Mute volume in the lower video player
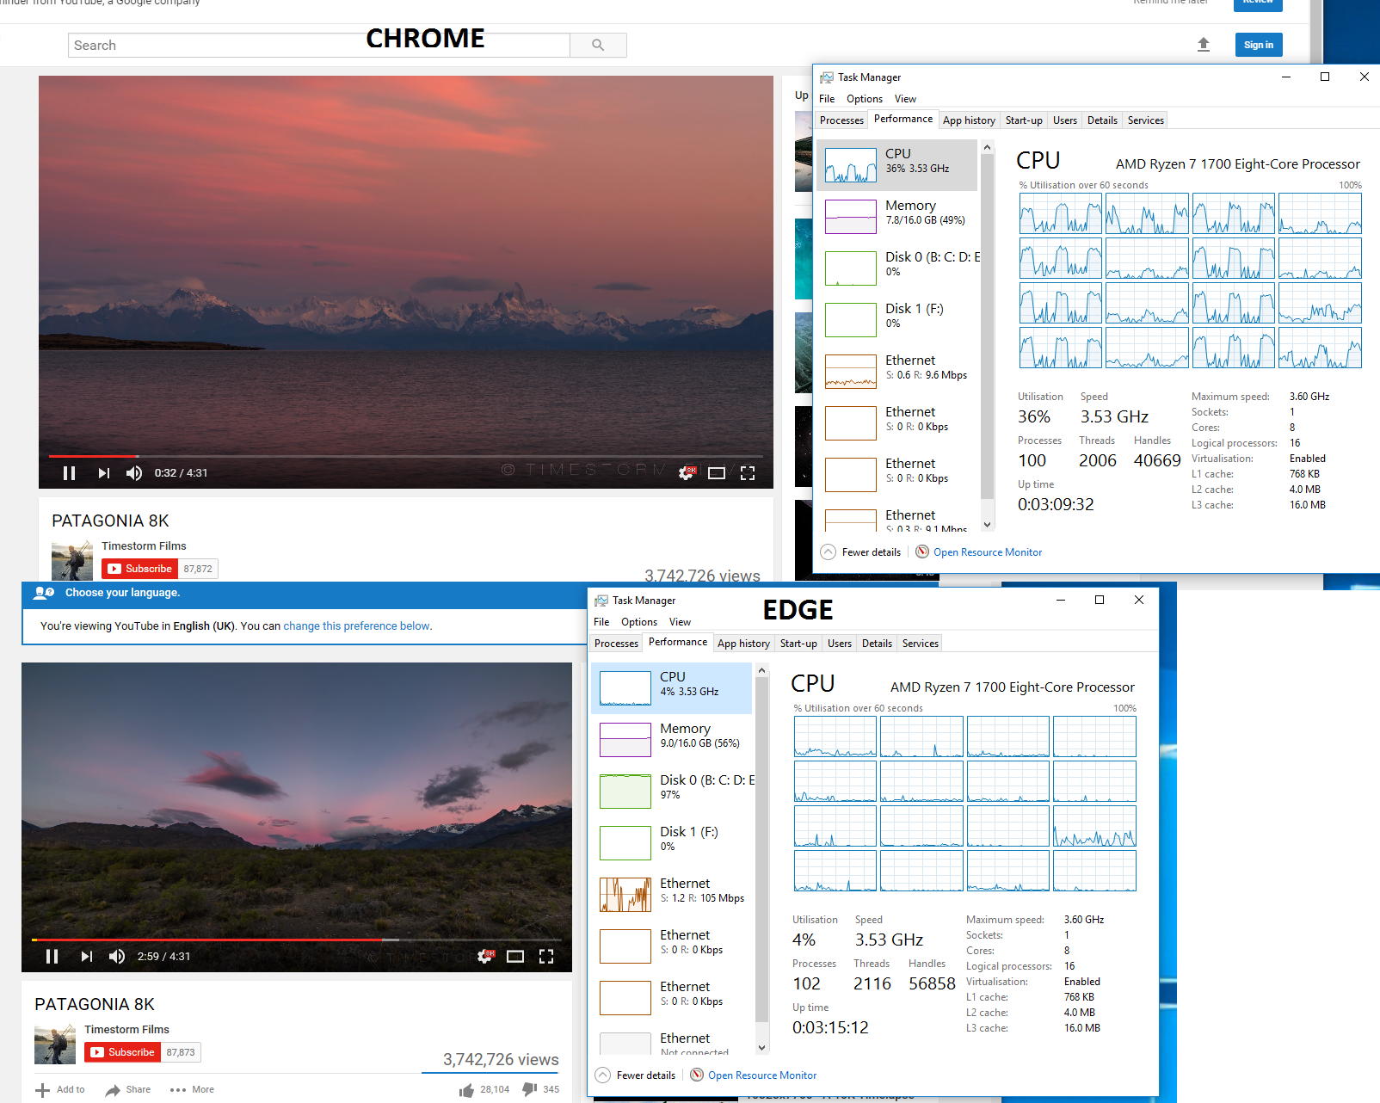Screen dimensions: 1380x1103 tap(117, 957)
